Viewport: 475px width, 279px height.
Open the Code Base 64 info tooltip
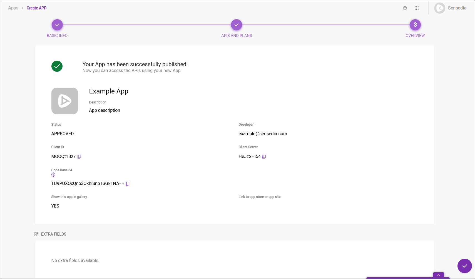tap(53, 174)
